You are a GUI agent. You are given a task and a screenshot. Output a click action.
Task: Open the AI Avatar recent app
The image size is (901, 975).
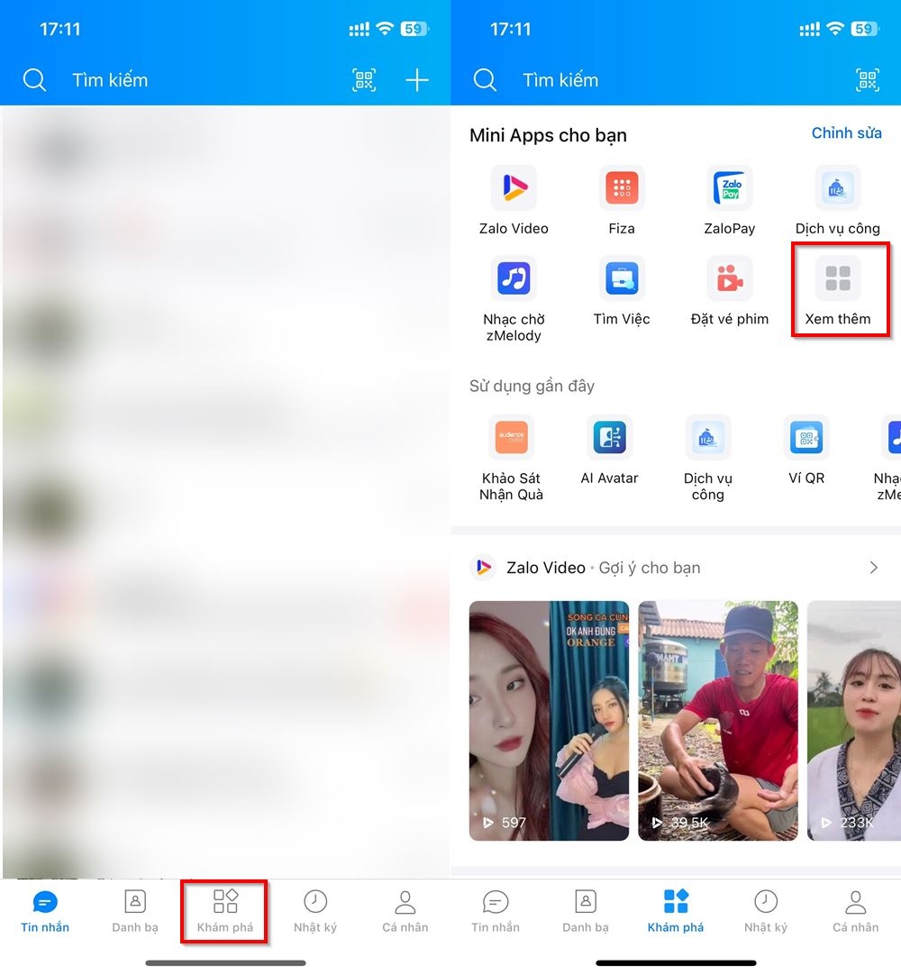pos(609,451)
